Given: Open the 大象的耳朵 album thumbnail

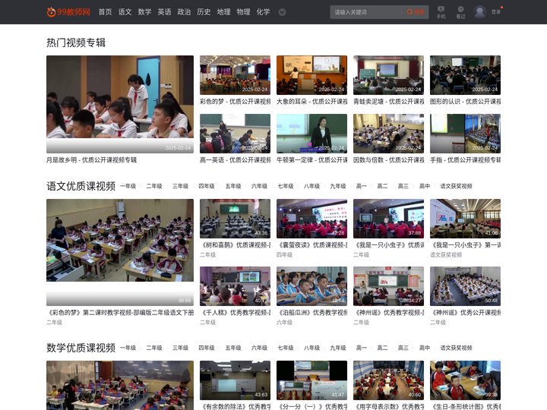Looking at the screenshot, I should coord(312,75).
